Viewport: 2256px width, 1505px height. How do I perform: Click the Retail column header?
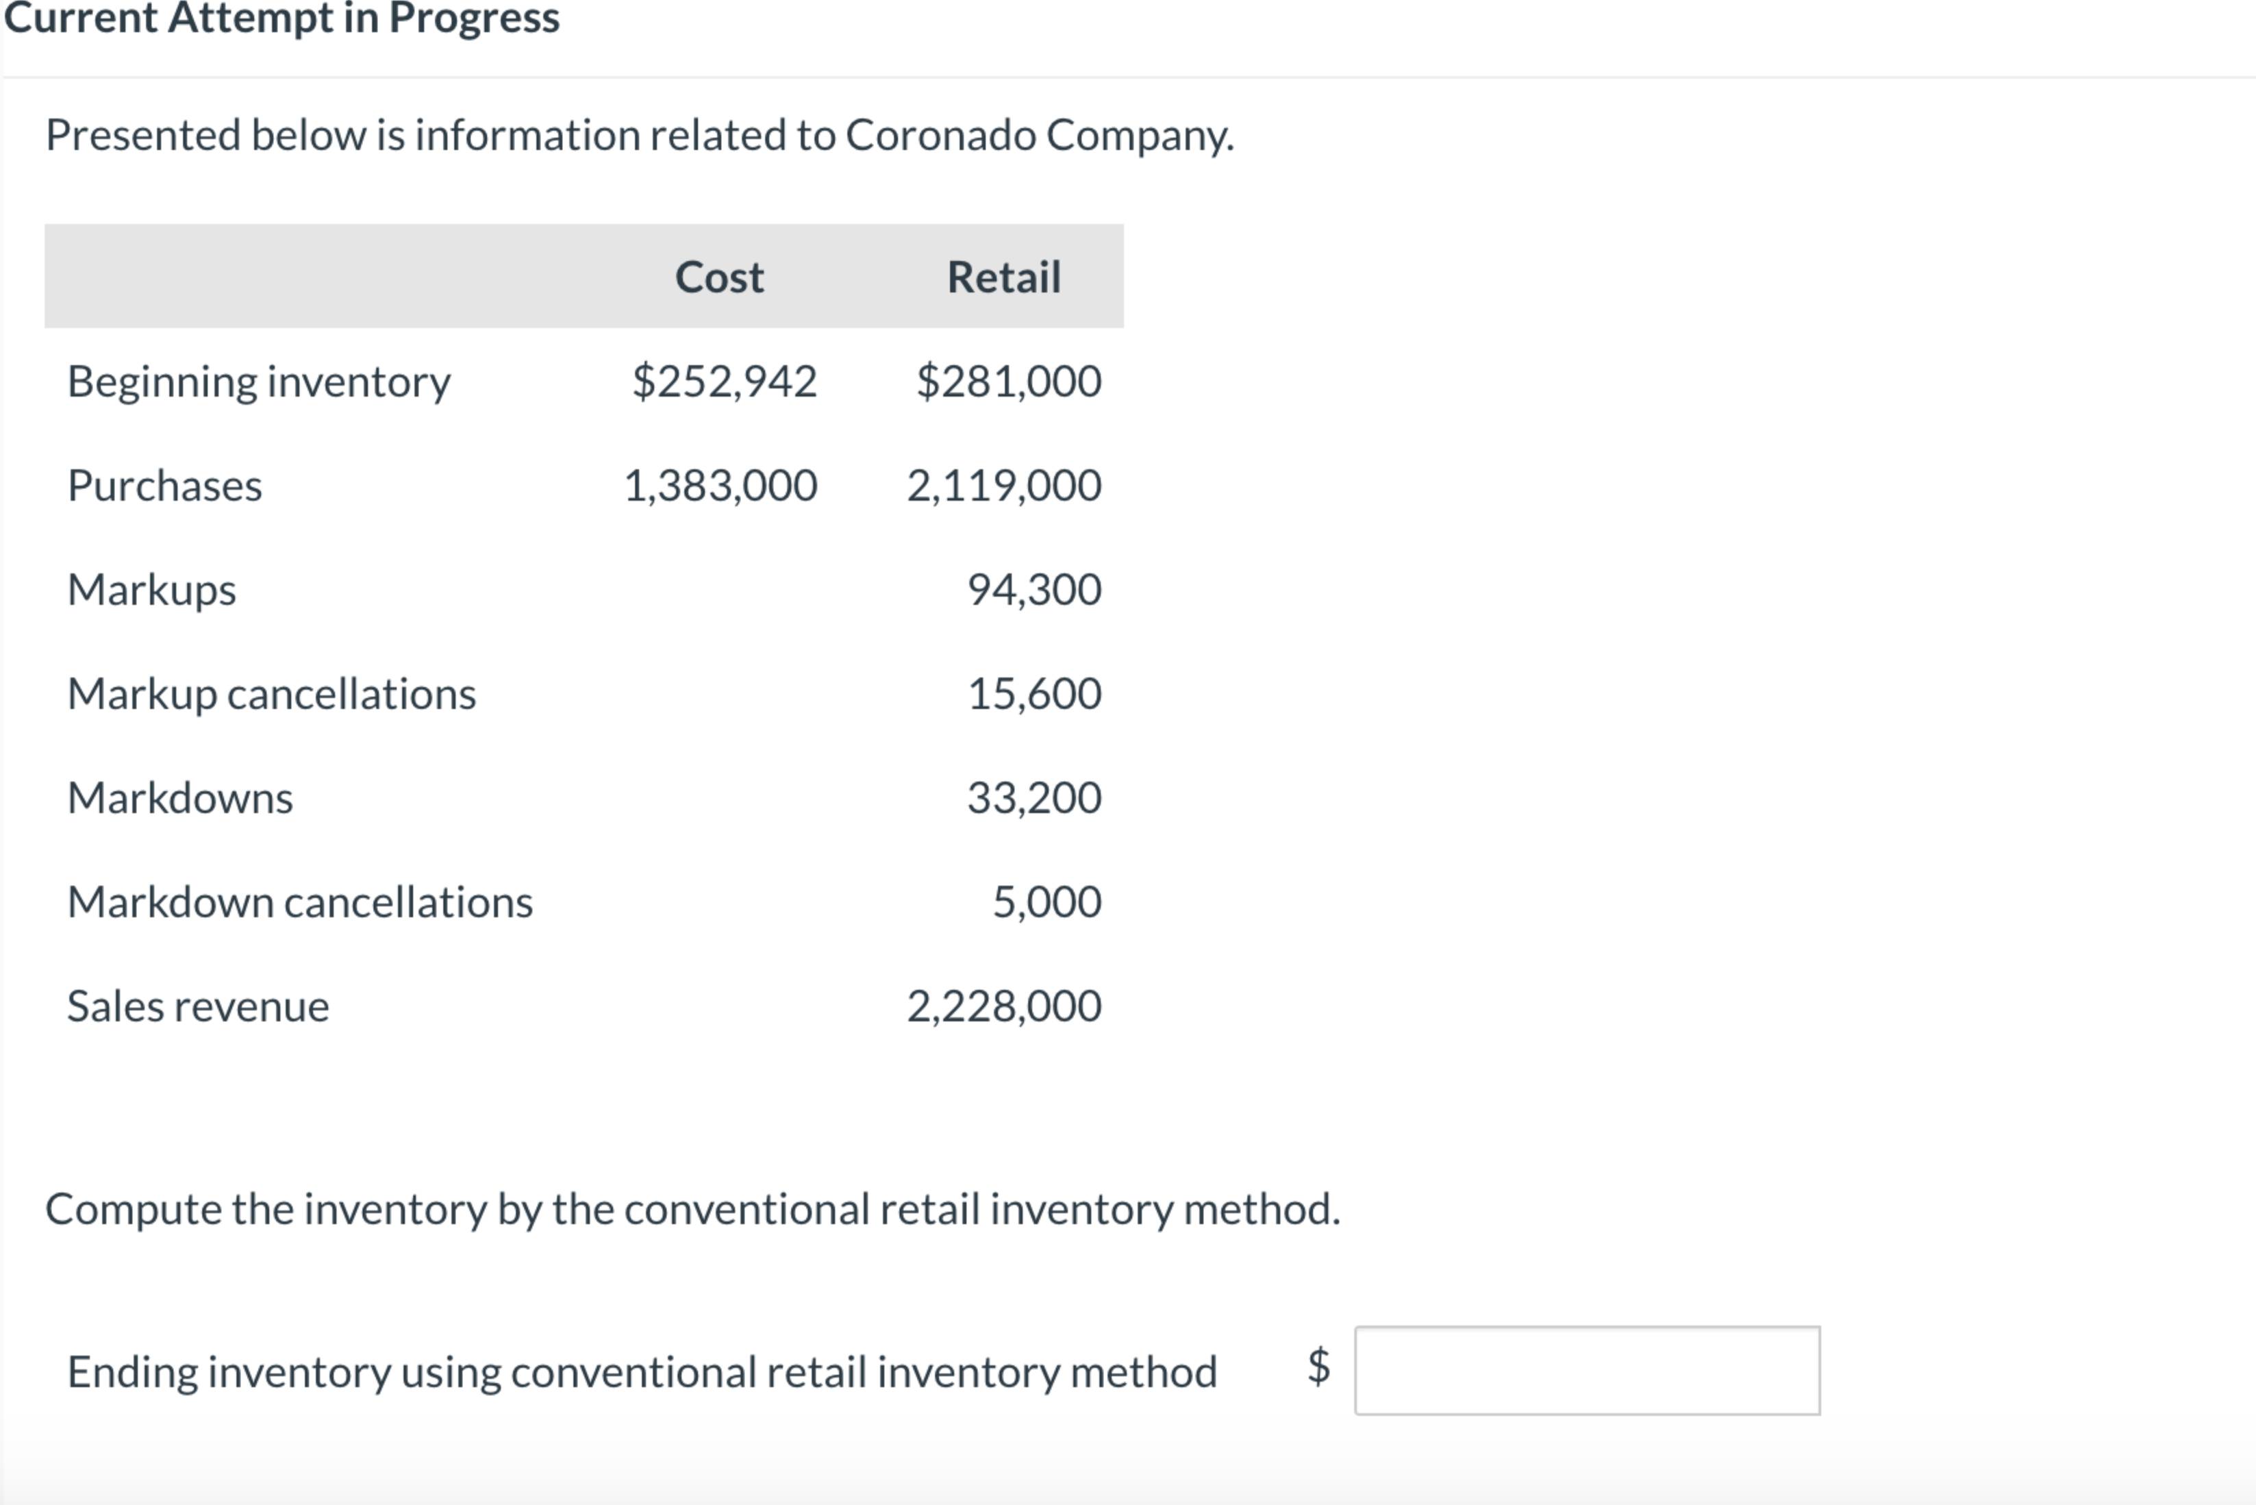click(x=1004, y=277)
